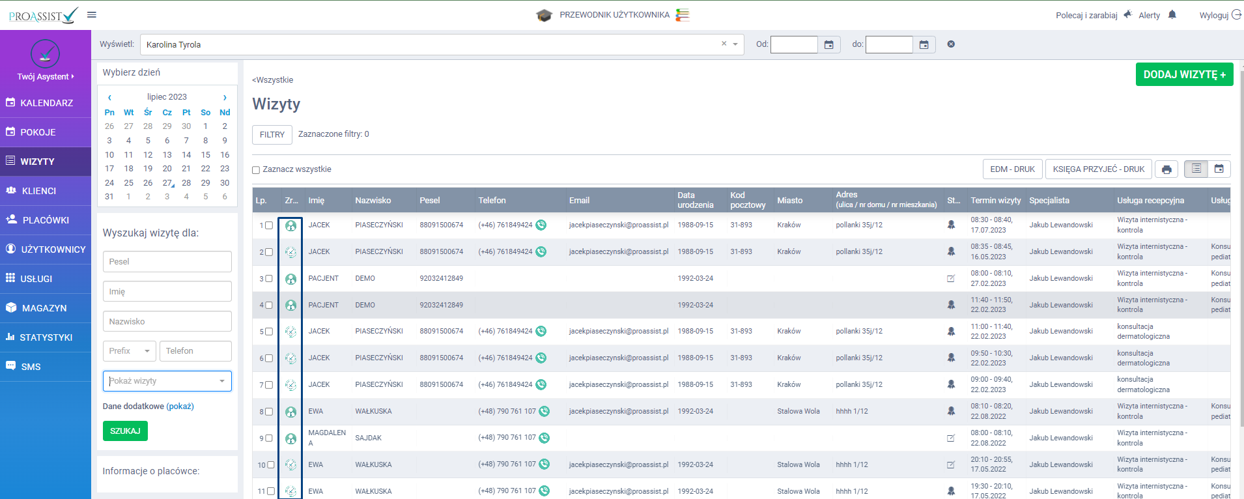Viewport: 1244px width, 499px height.
Task: Go back via the <Wszystkie link
Action: click(x=272, y=80)
